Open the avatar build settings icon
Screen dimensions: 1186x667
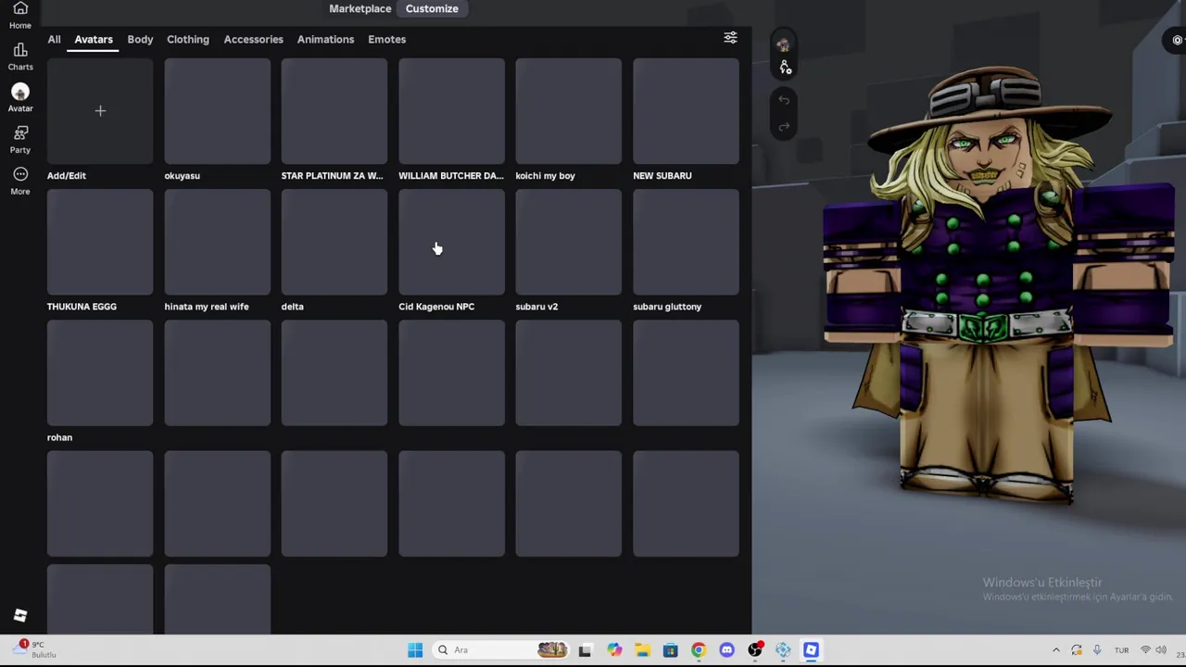coord(785,68)
